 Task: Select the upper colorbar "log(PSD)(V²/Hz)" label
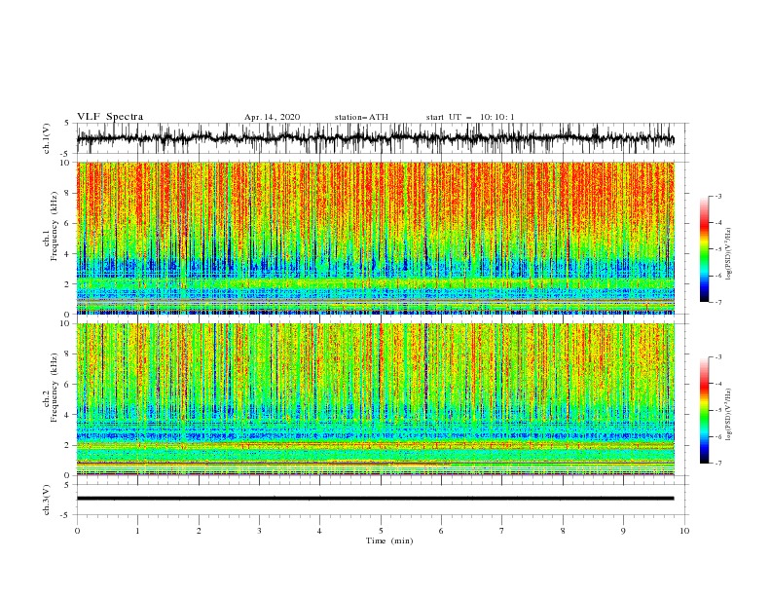coord(729,254)
